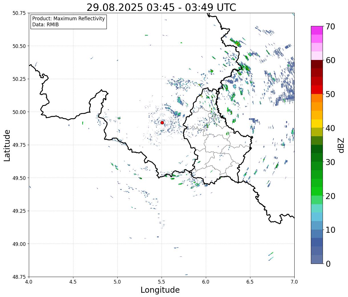Click the latitude tick label 50.50
348x297 pixels.
pyautogui.click(x=19, y=46)
